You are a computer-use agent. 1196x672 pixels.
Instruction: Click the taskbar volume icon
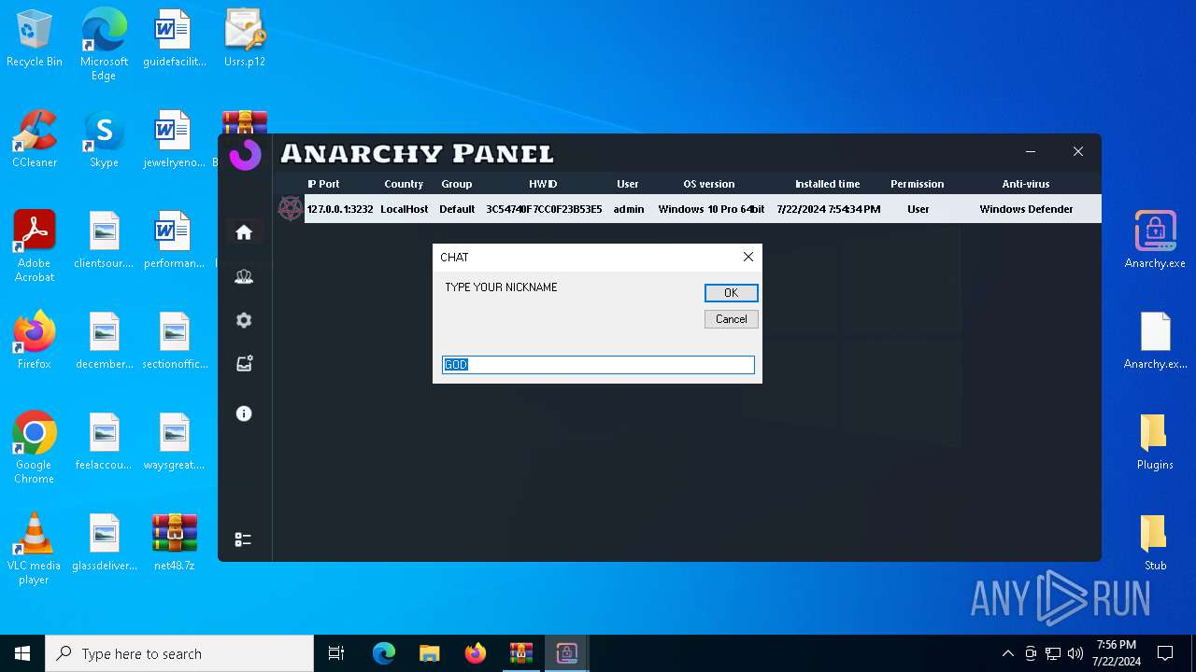pos(1075,653)
